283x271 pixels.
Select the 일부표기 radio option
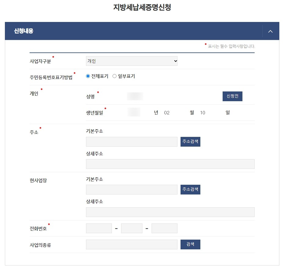coord(114,76)
